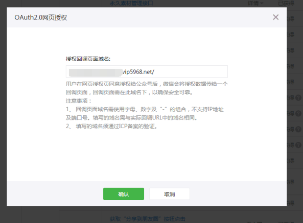
Task: Open the 获取“分享到朋友圈”按钮点击 link
Action: pos(148,219)
